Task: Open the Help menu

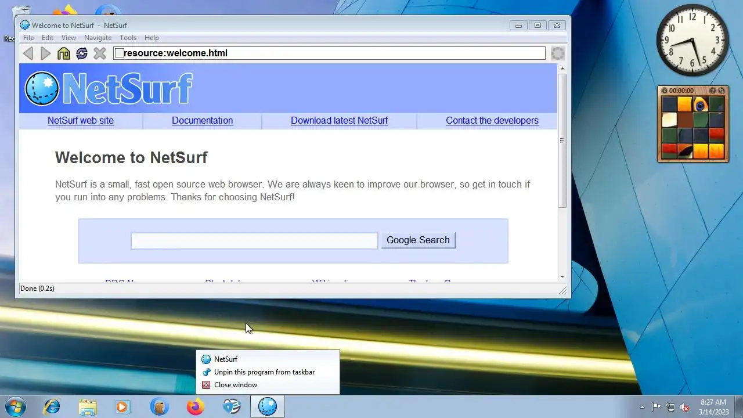Action: 152,38
